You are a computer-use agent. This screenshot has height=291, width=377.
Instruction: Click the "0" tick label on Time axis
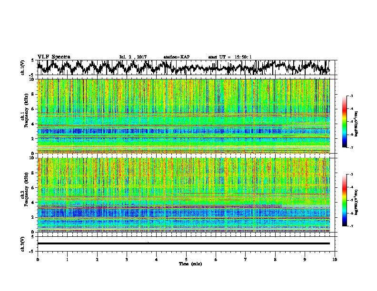click(38, 259)
